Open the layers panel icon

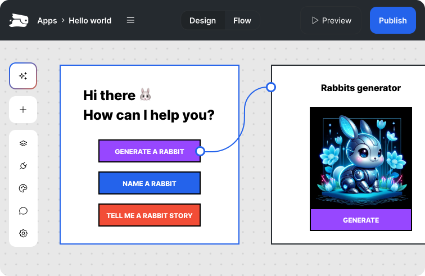[x=23, y=143]
